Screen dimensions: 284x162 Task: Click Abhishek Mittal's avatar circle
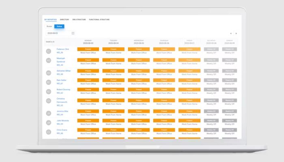[x=49, y=73]
